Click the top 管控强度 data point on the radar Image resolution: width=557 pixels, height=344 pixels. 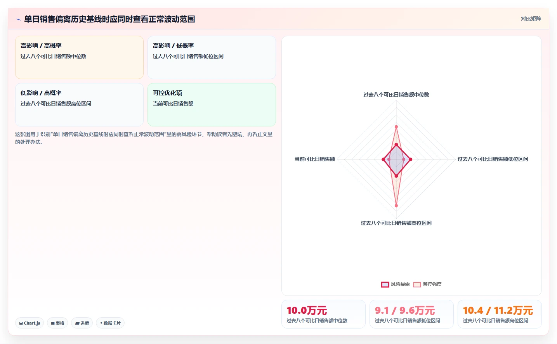click(396, 127)
